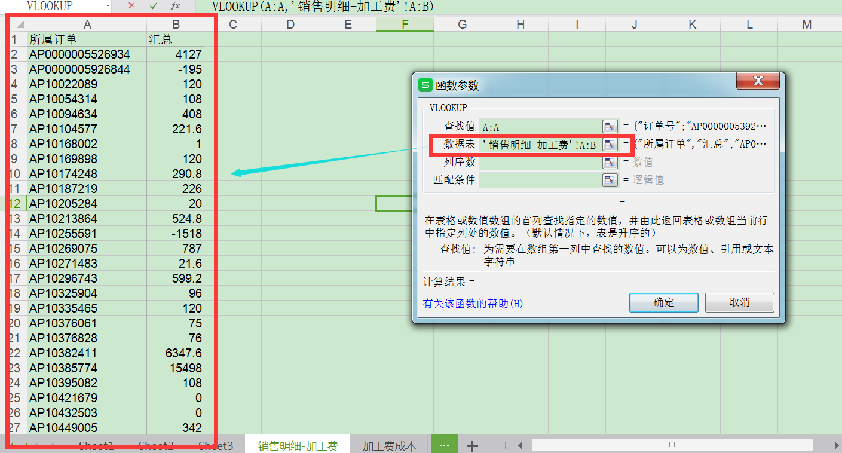Click value 4127 in column B
This screenshot has height=453, width=842.
176,54
